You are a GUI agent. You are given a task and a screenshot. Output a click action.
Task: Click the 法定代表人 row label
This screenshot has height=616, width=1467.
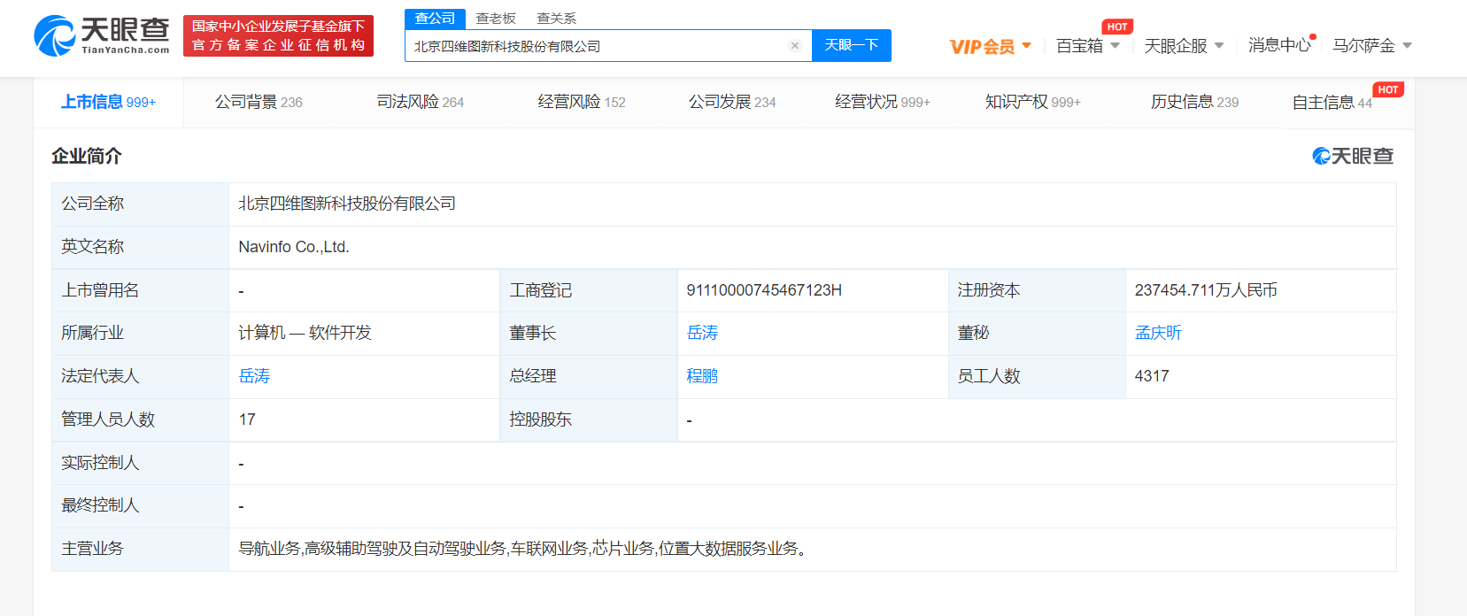[x=140, y=376]
